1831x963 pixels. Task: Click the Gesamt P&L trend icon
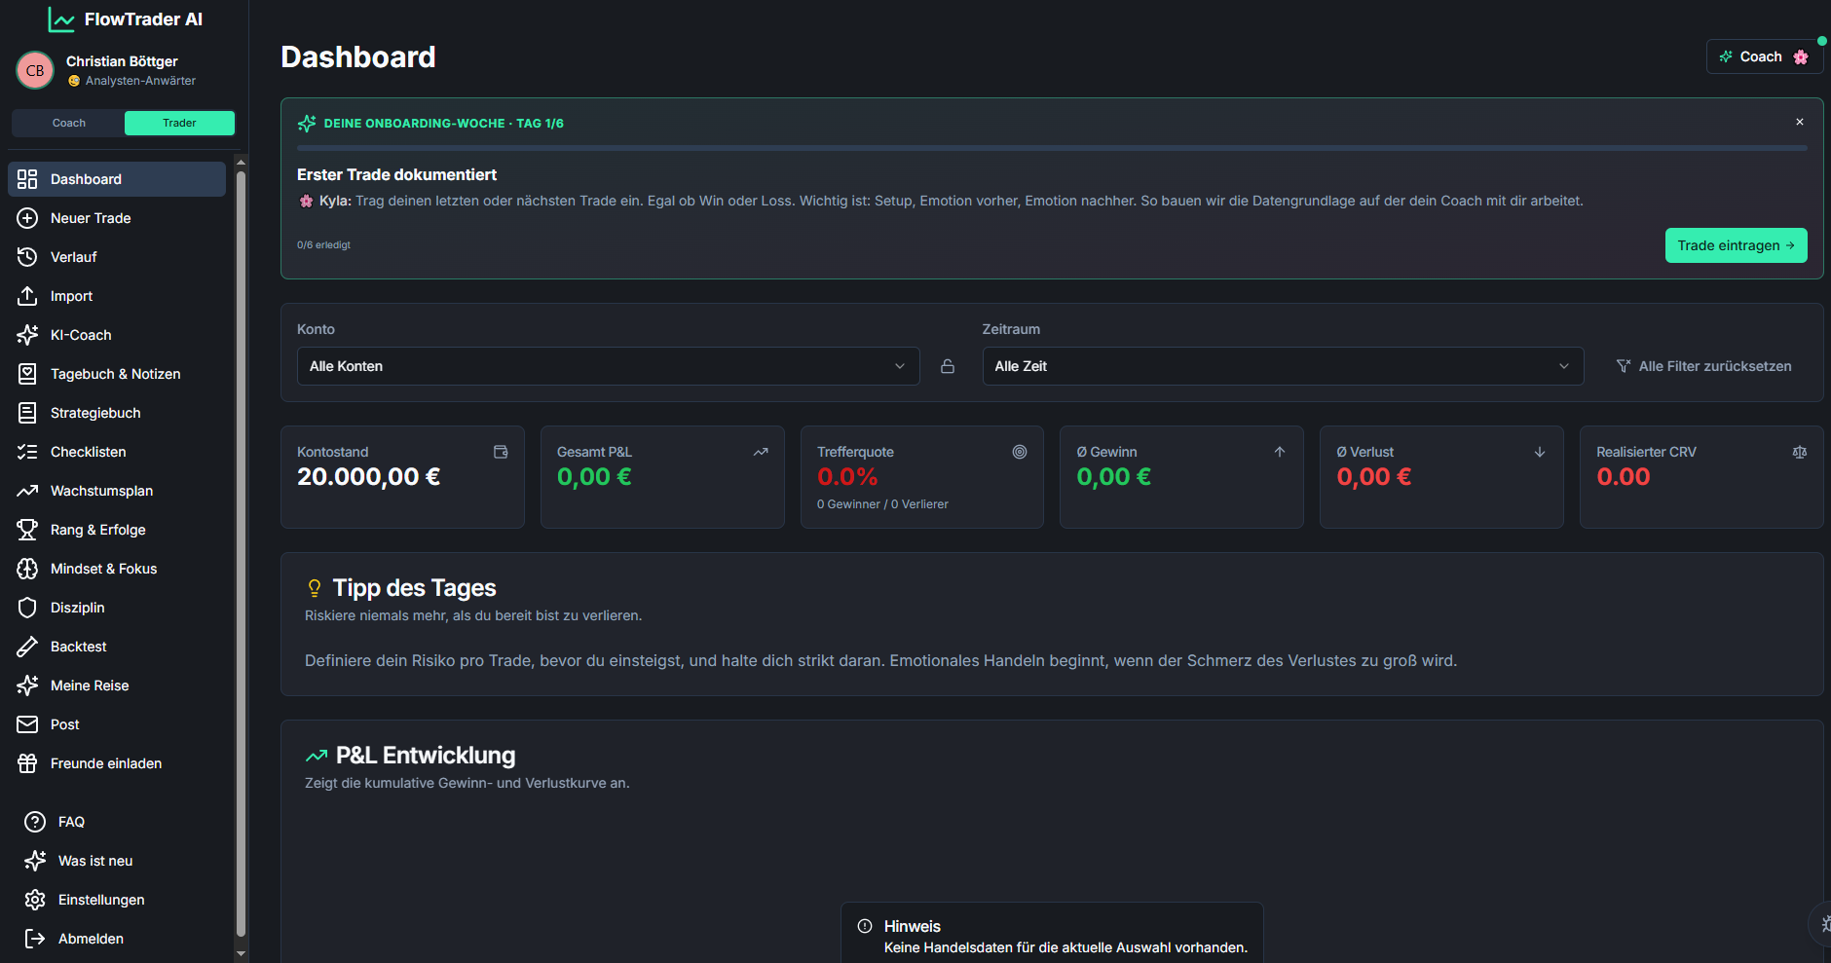click(761, 452)
